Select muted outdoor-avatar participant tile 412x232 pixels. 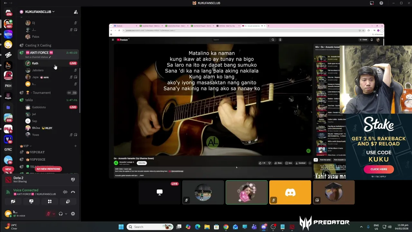tap(203, 192)
